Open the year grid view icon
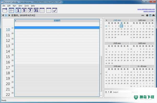Viewport: 157px width, 103px height. pos(42,10)
